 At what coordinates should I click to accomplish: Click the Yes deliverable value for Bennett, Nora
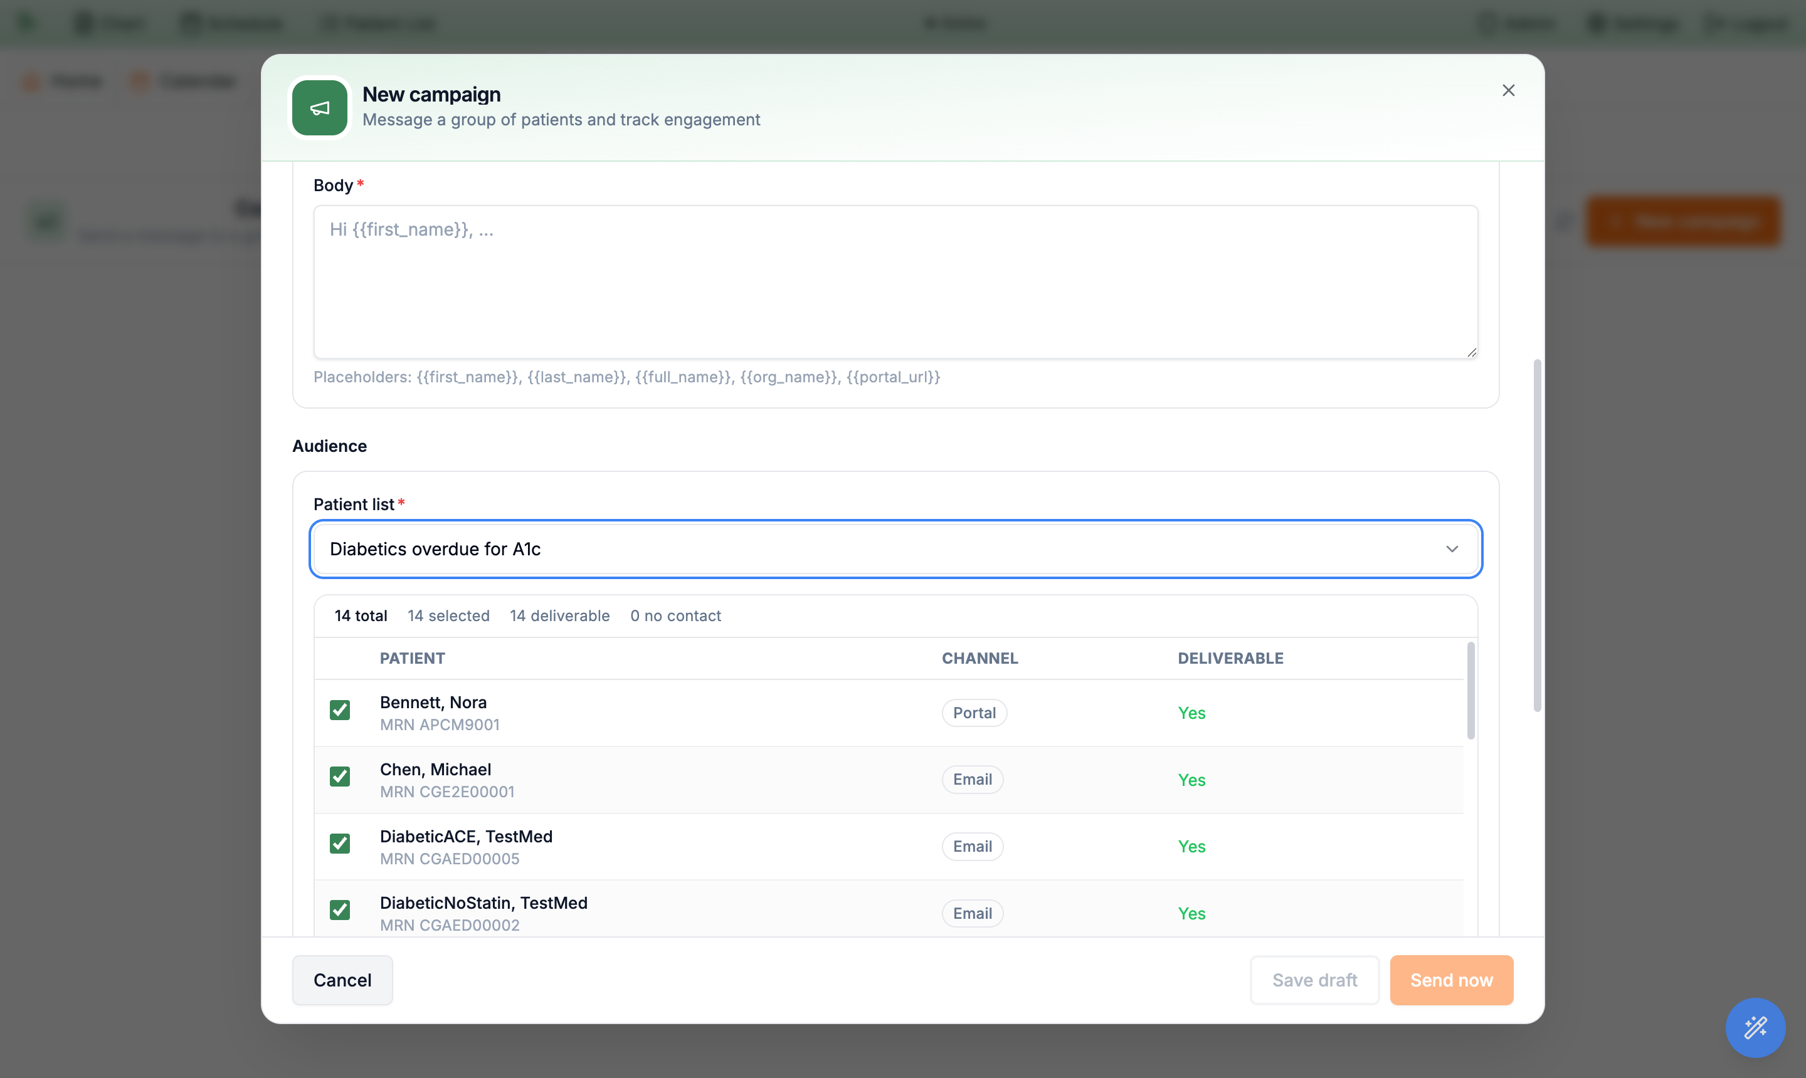[1191, 713]
